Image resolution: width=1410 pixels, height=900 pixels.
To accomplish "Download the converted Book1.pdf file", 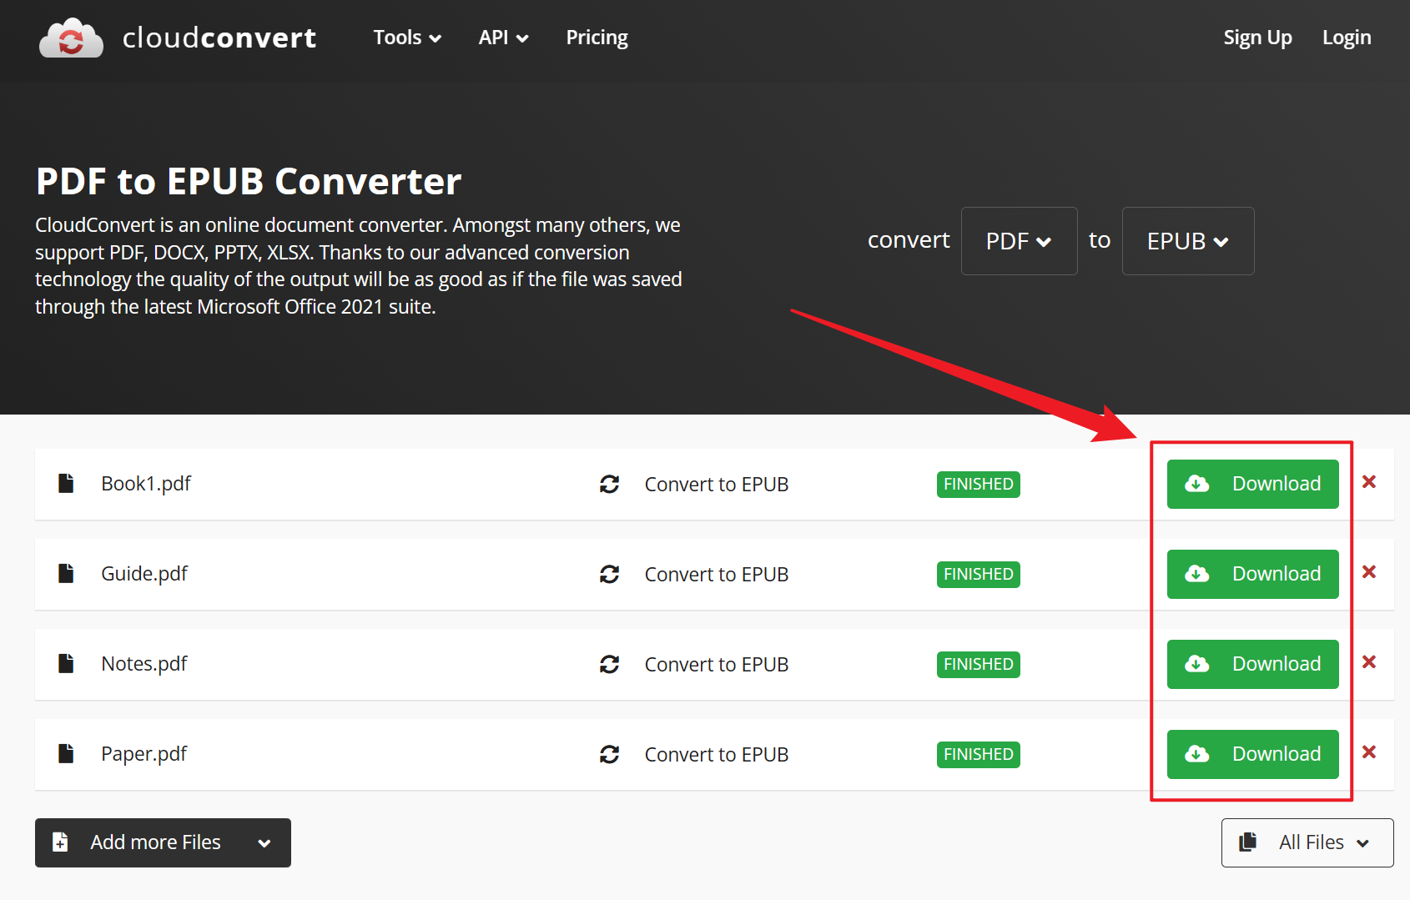I will [1252, 484].
